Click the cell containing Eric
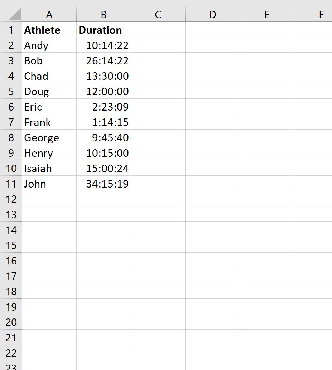Image resolution: width=332 pixels, height=370 pixels. (x=49, y=107)
